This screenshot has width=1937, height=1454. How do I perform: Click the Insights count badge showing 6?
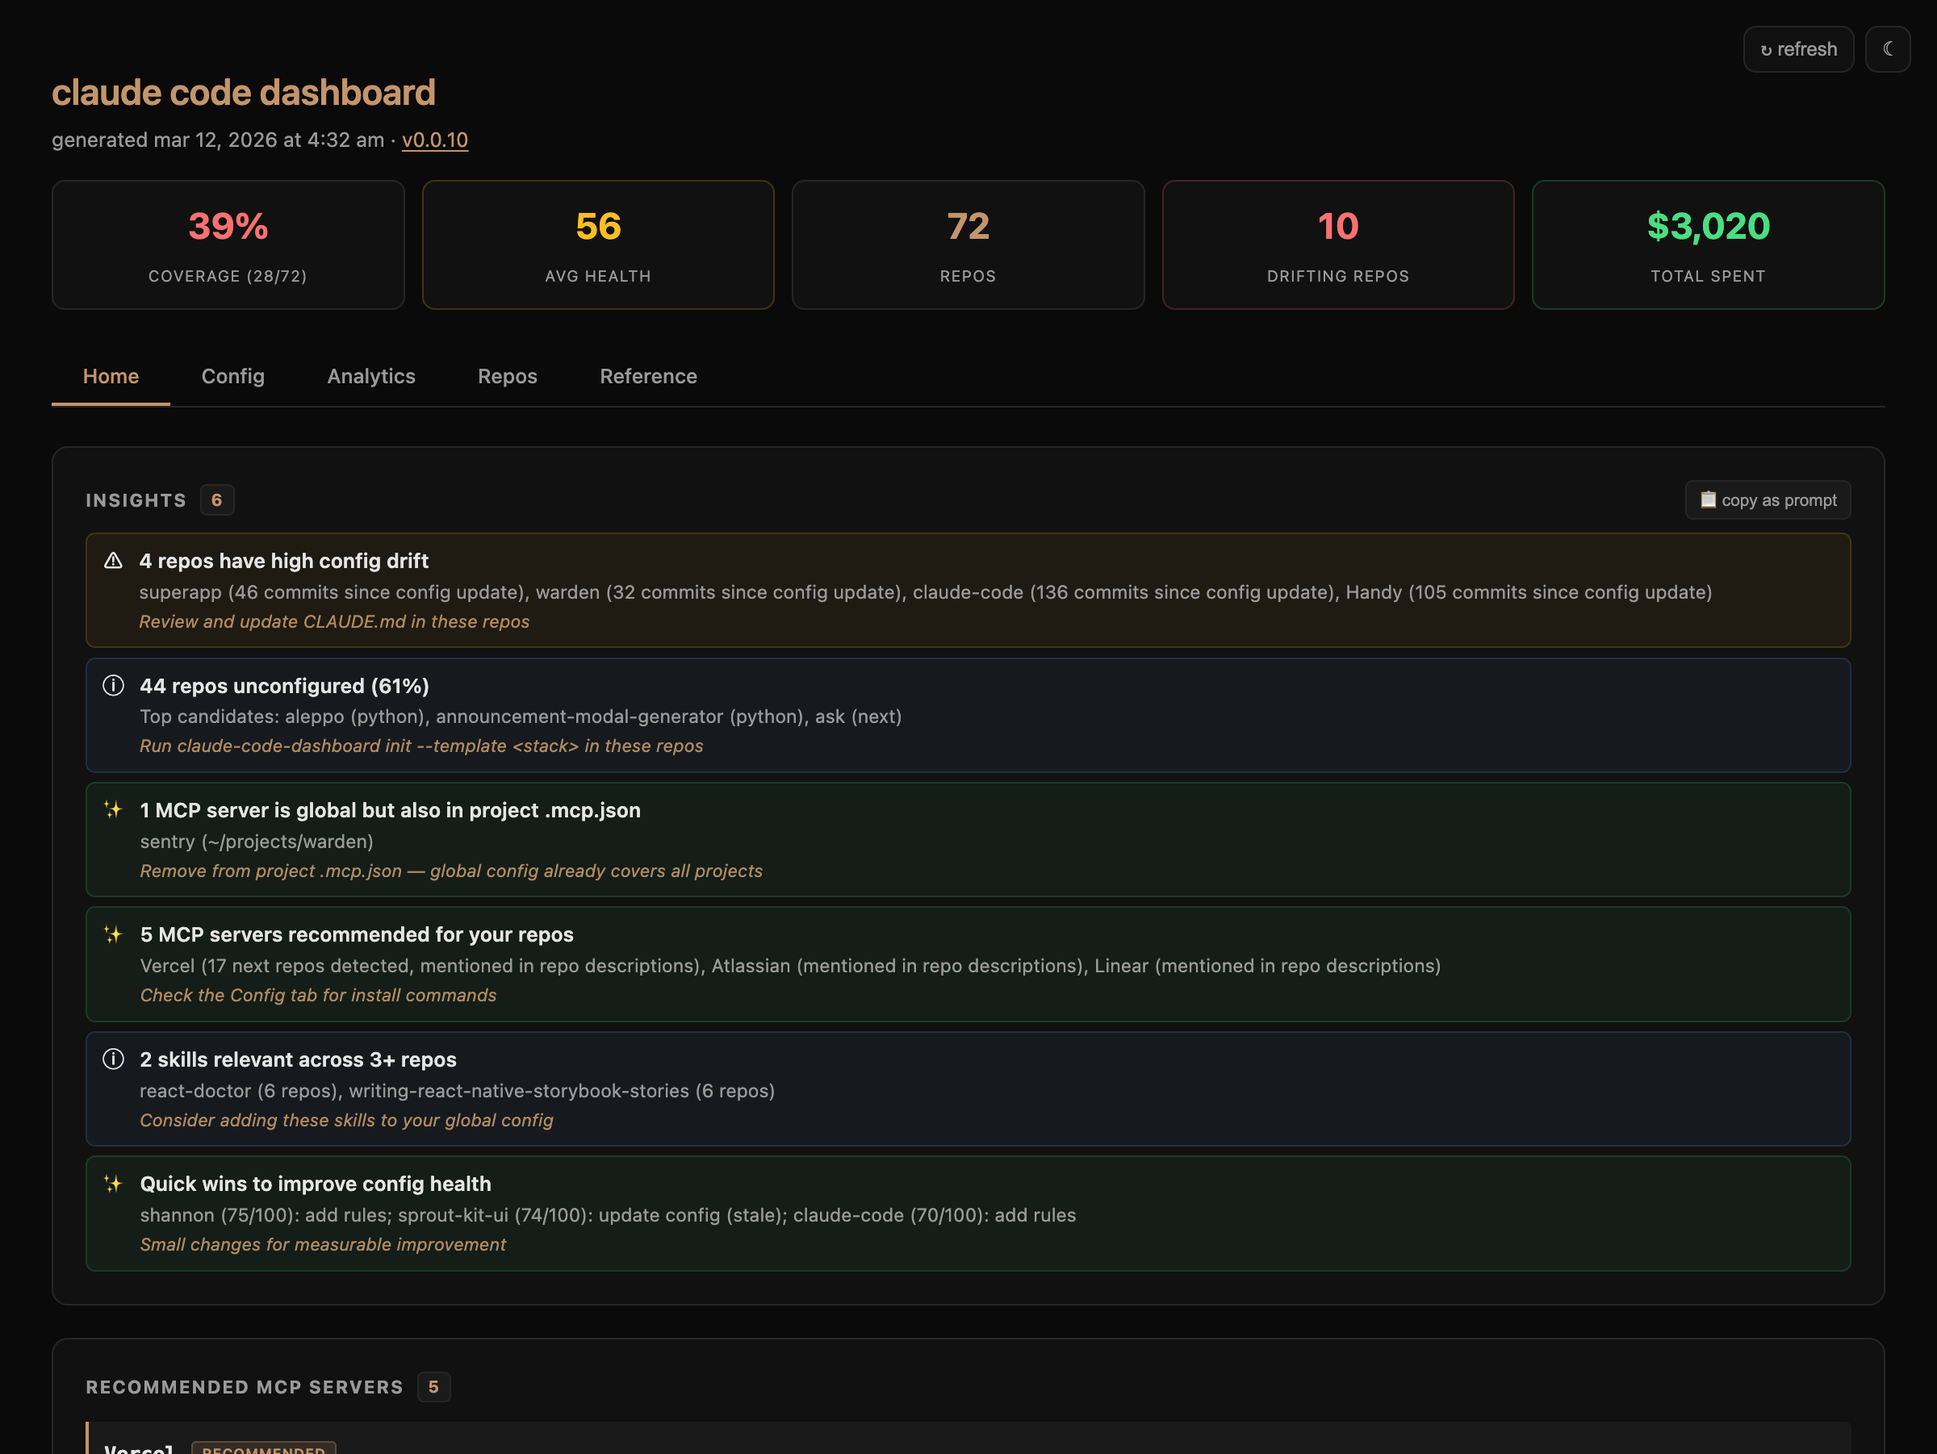coord(216,499)
